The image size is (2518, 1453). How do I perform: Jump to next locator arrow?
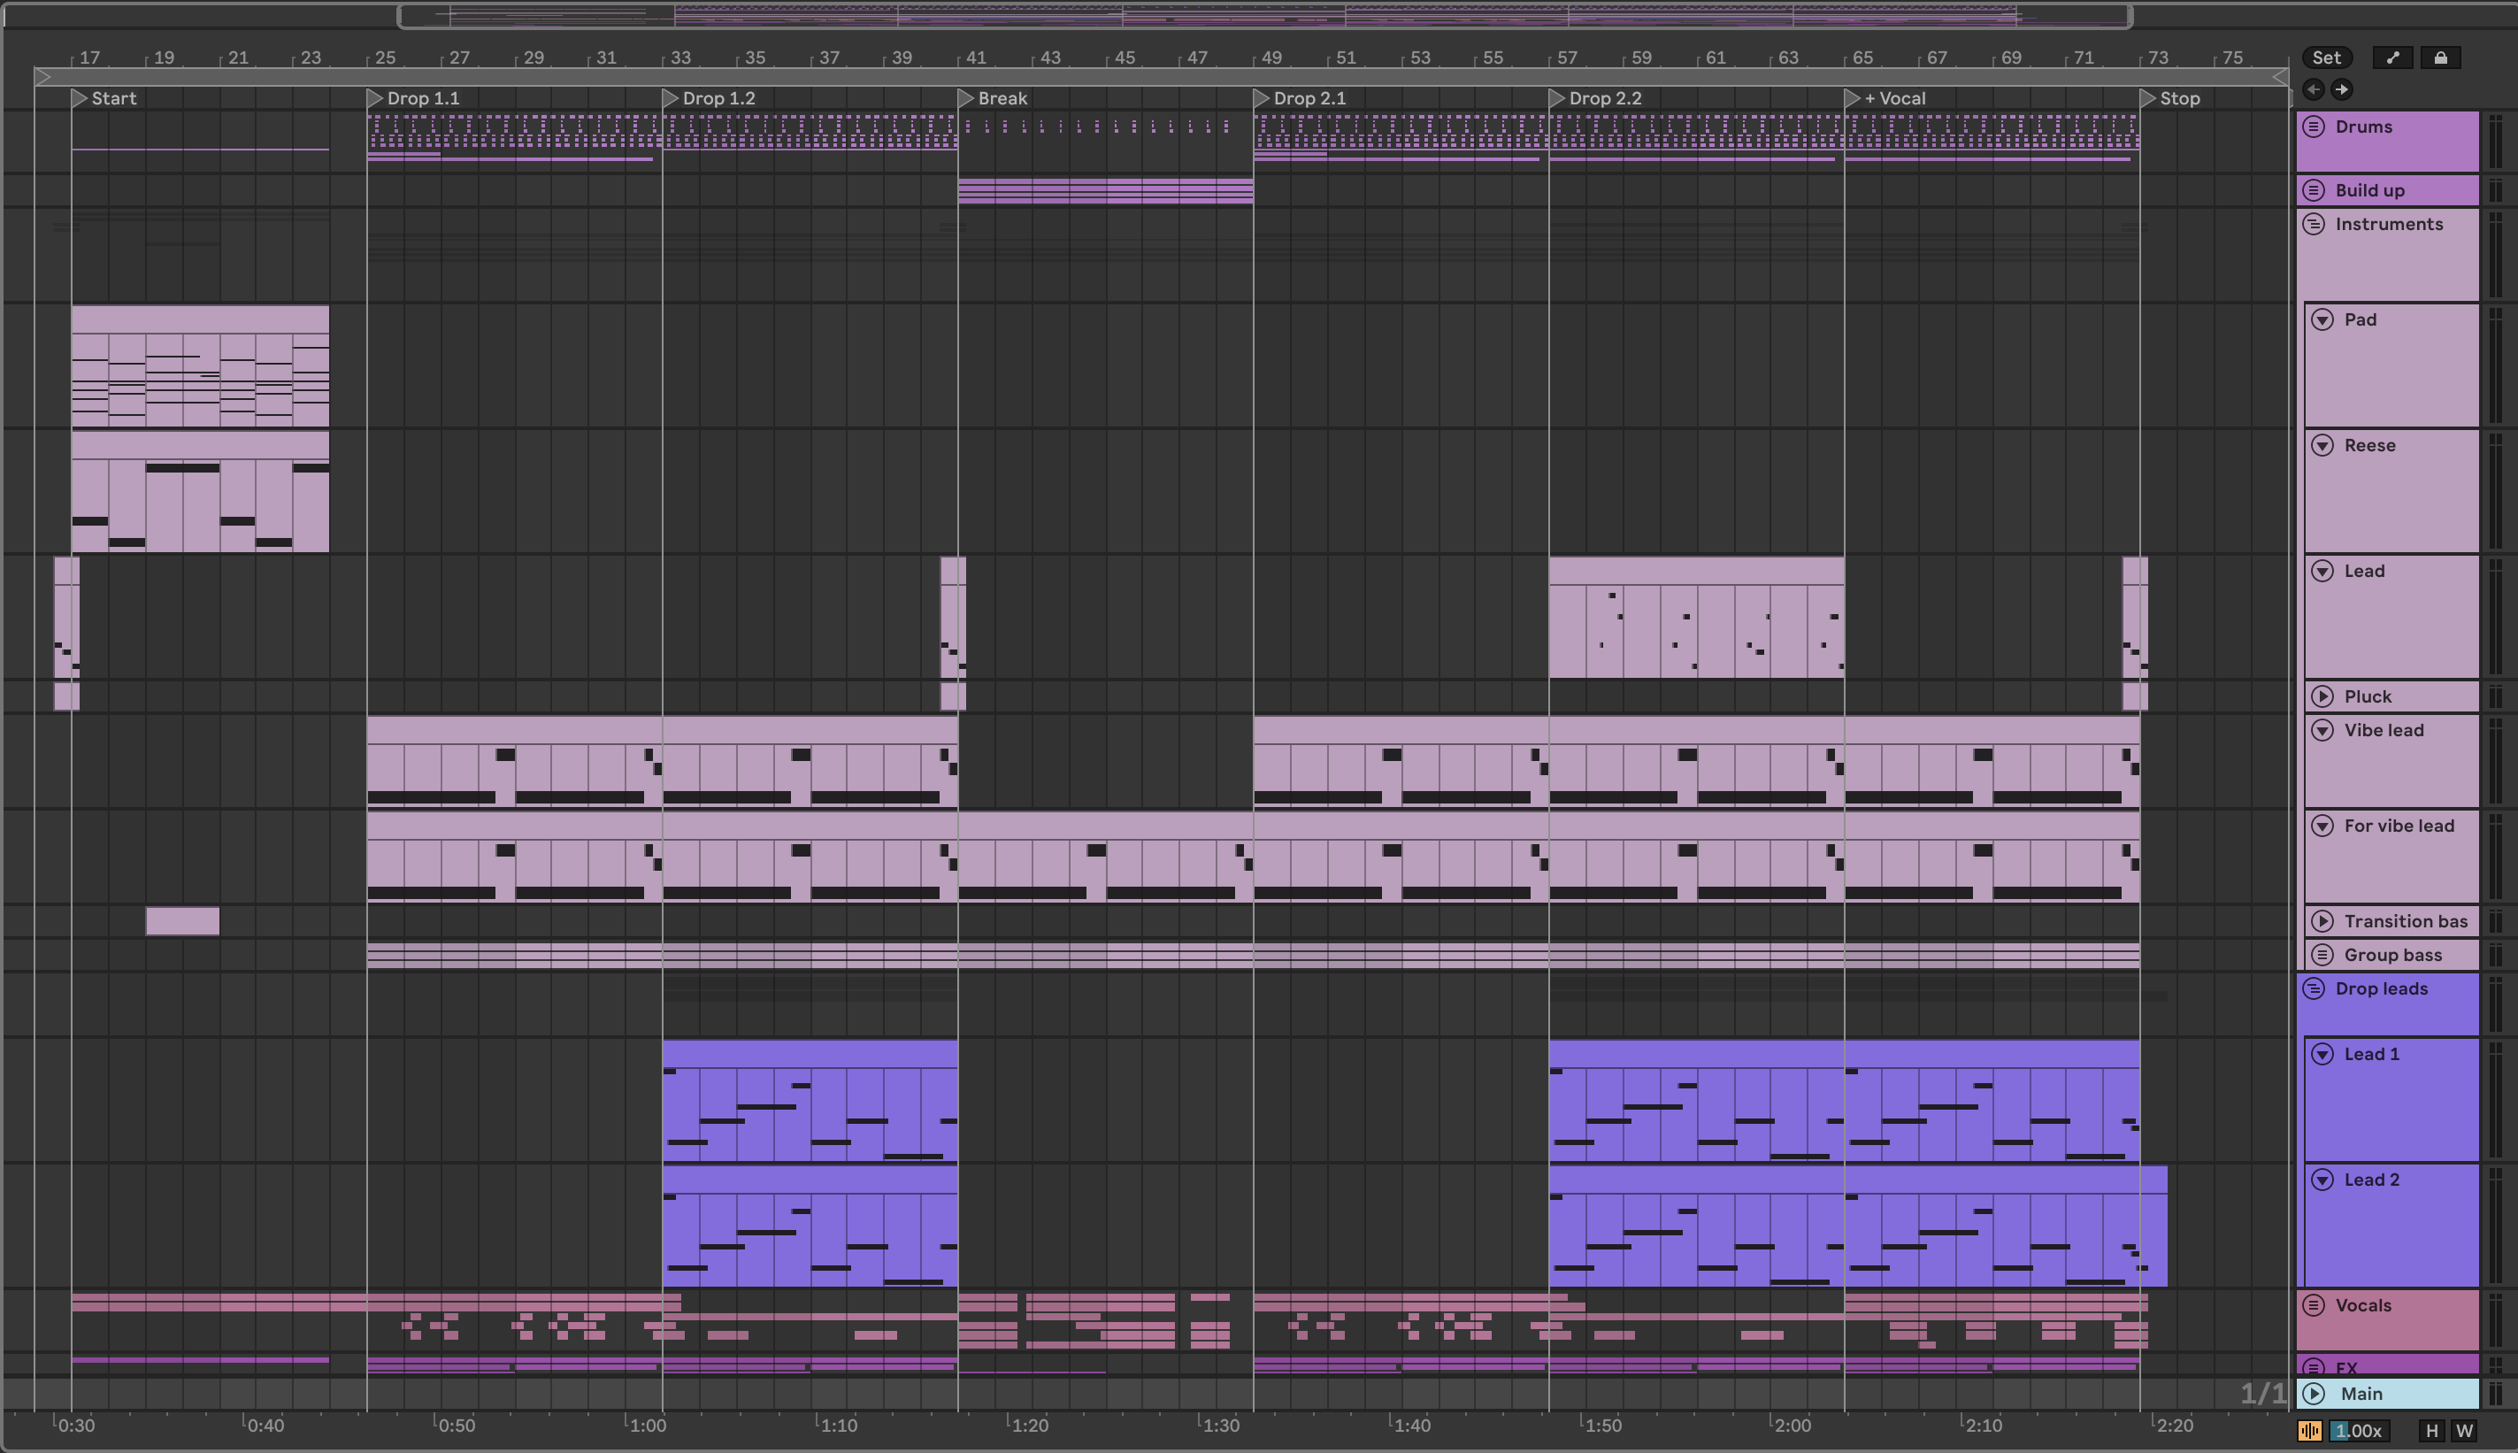click(x=2341, y=89)
